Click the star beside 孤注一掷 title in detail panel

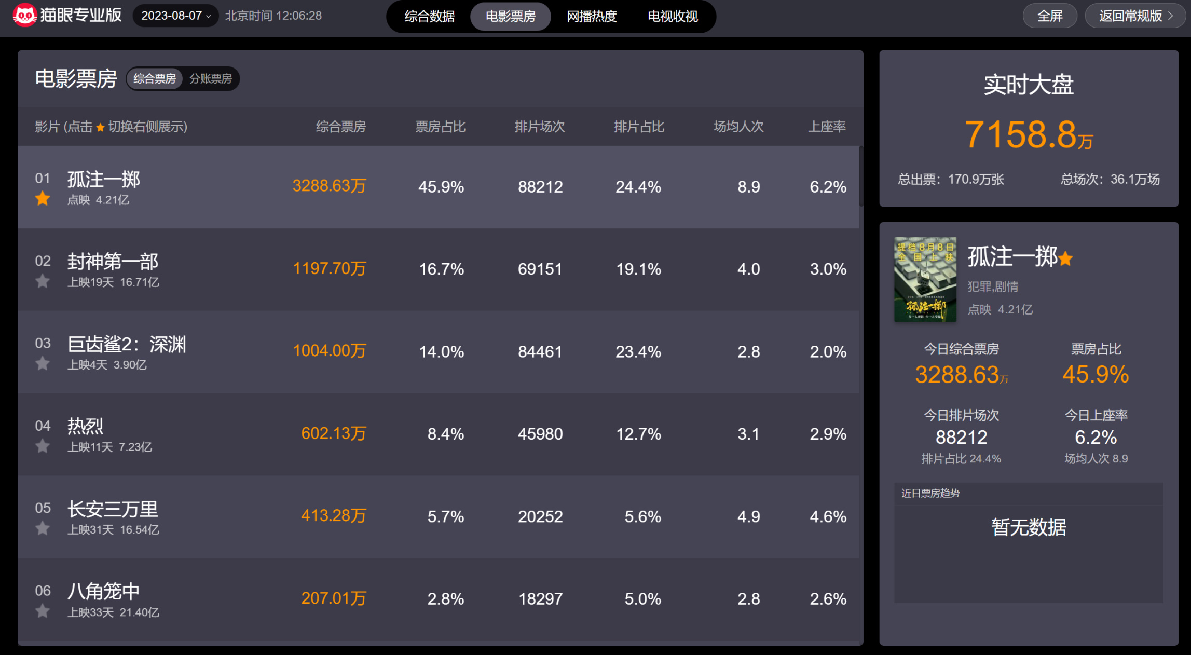[x=1066, y=258]
